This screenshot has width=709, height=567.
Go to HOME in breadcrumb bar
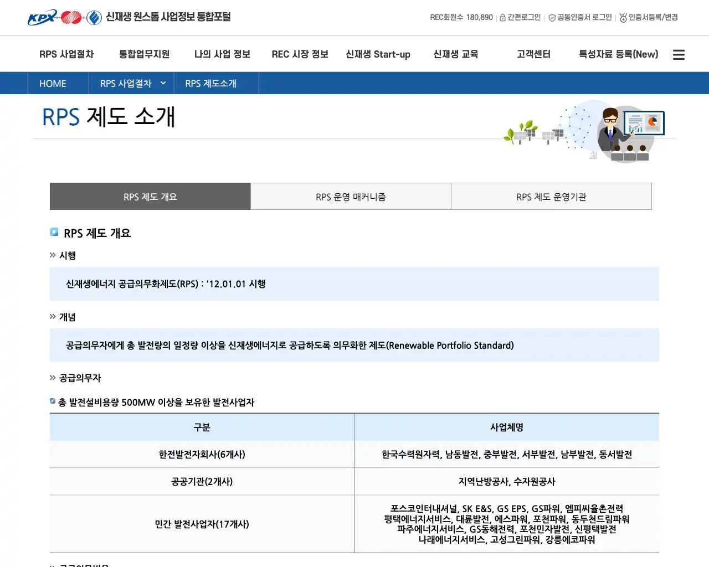point(53,84)
